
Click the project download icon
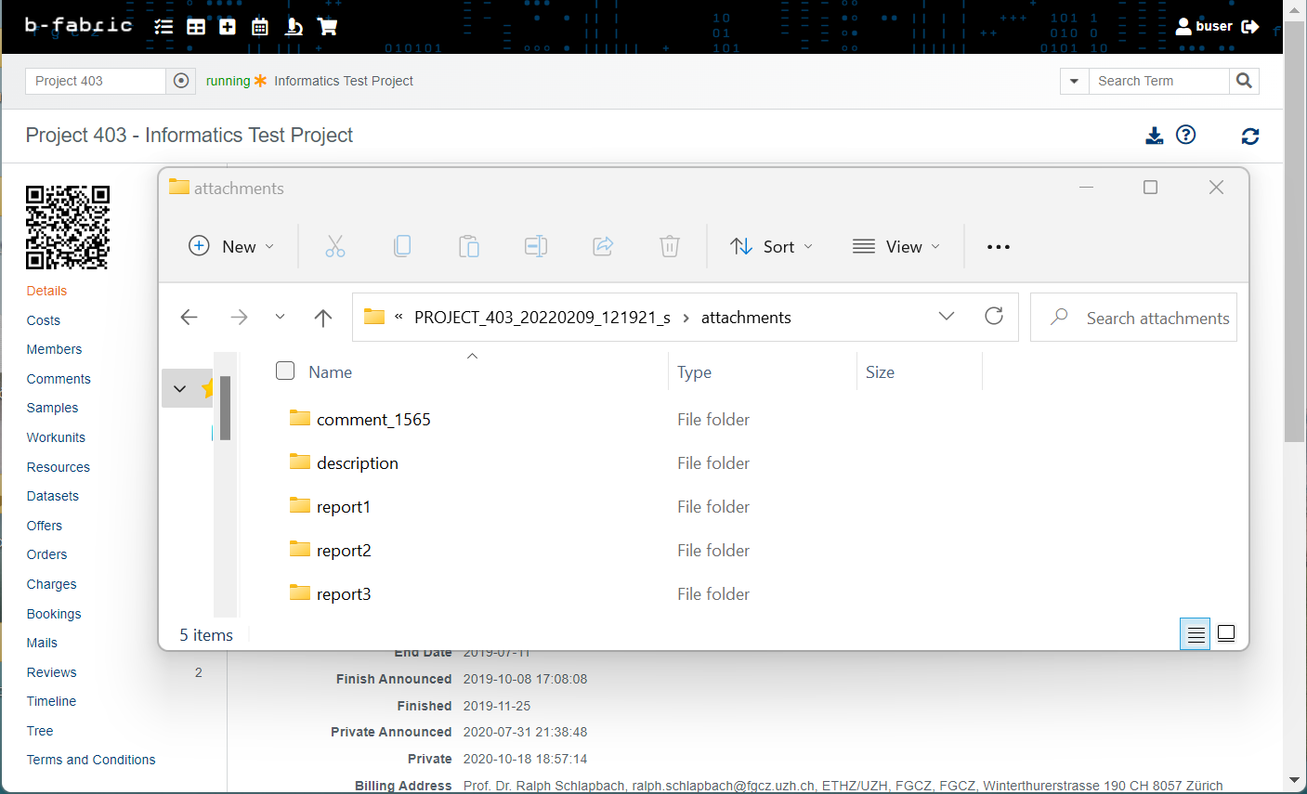click(x=1154, y=136)
